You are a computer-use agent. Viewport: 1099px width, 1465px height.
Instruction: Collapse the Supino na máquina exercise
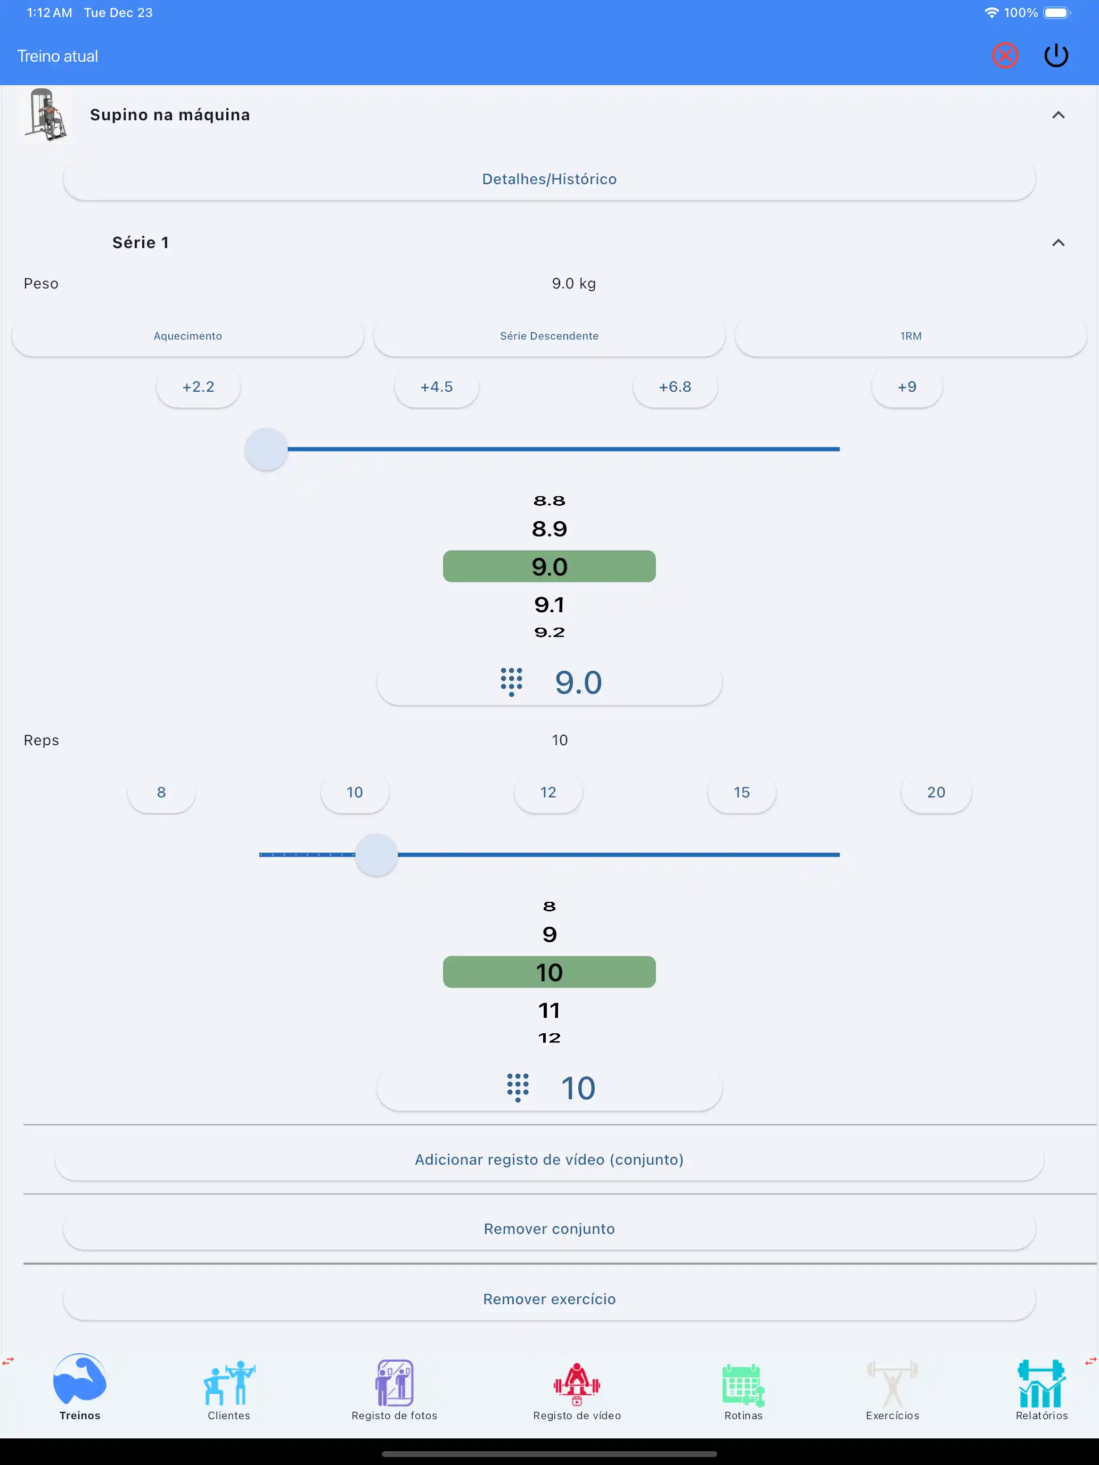pos(1058,115)
